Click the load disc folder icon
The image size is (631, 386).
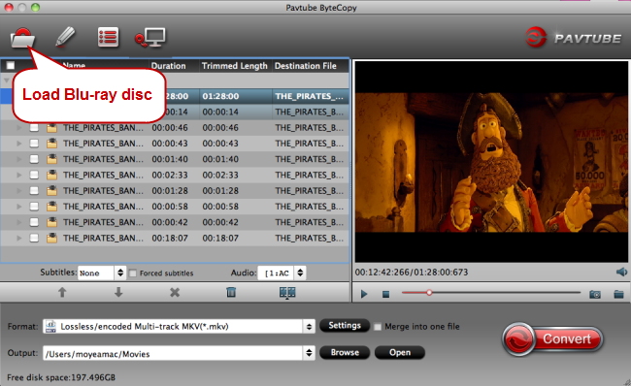(x=23, y=38)
